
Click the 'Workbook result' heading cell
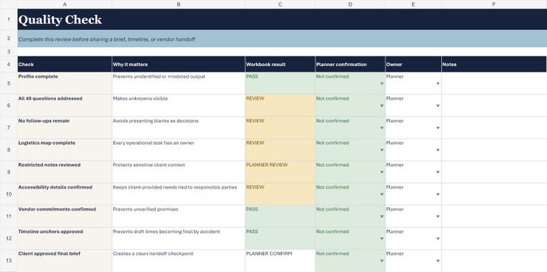point(280,64)
